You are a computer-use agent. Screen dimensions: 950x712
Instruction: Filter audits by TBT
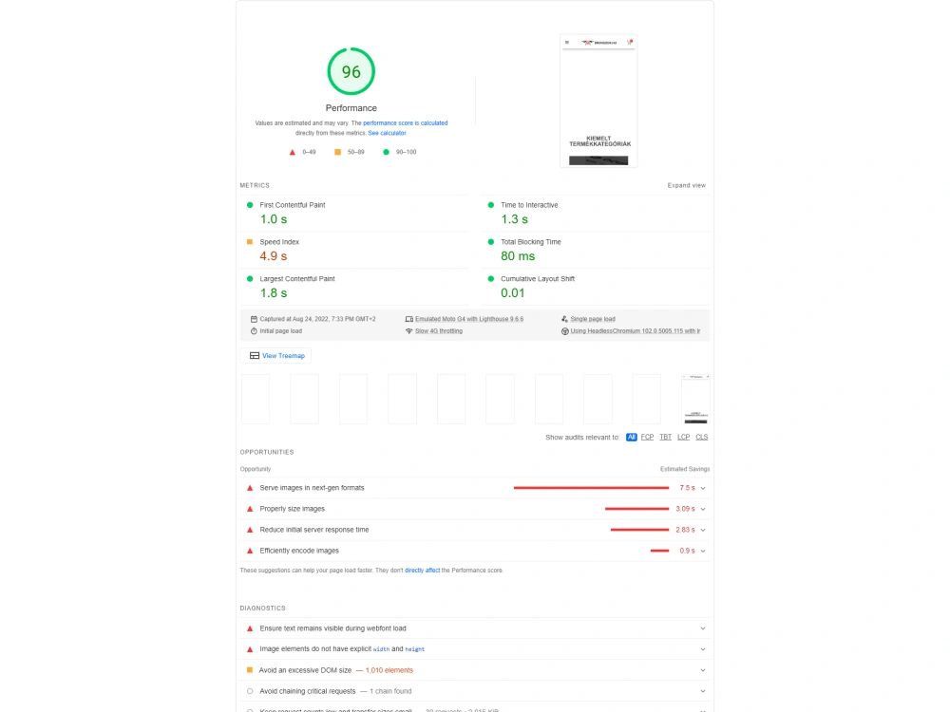(x=665, y=437)
